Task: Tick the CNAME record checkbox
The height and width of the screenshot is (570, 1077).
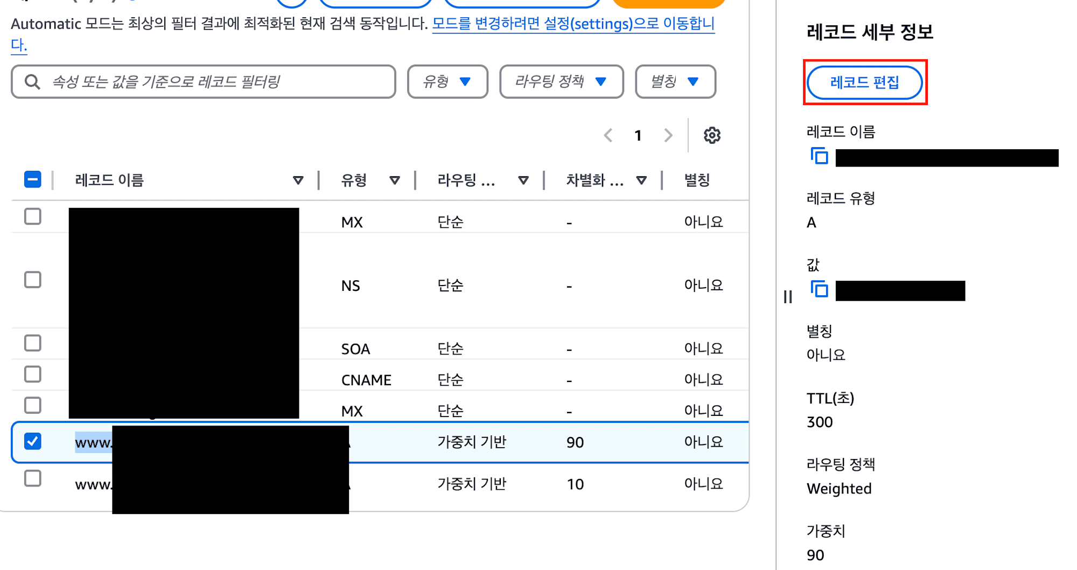Action: [x=33, y=374]
